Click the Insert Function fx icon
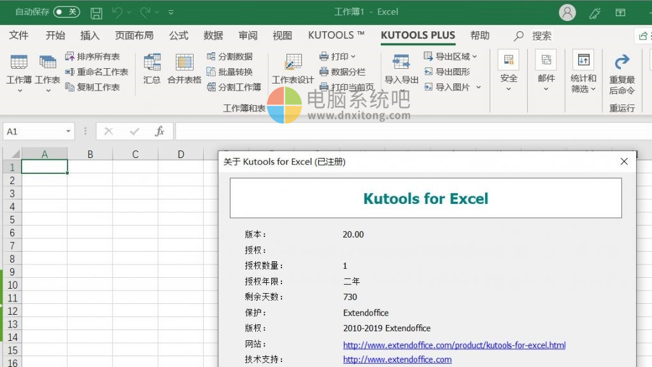 point(160,131)
